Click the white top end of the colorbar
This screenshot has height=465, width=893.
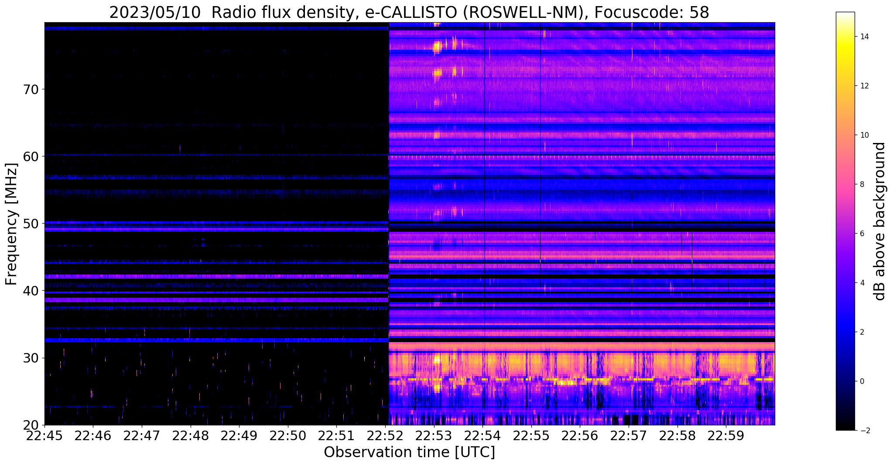pos(845,14)
